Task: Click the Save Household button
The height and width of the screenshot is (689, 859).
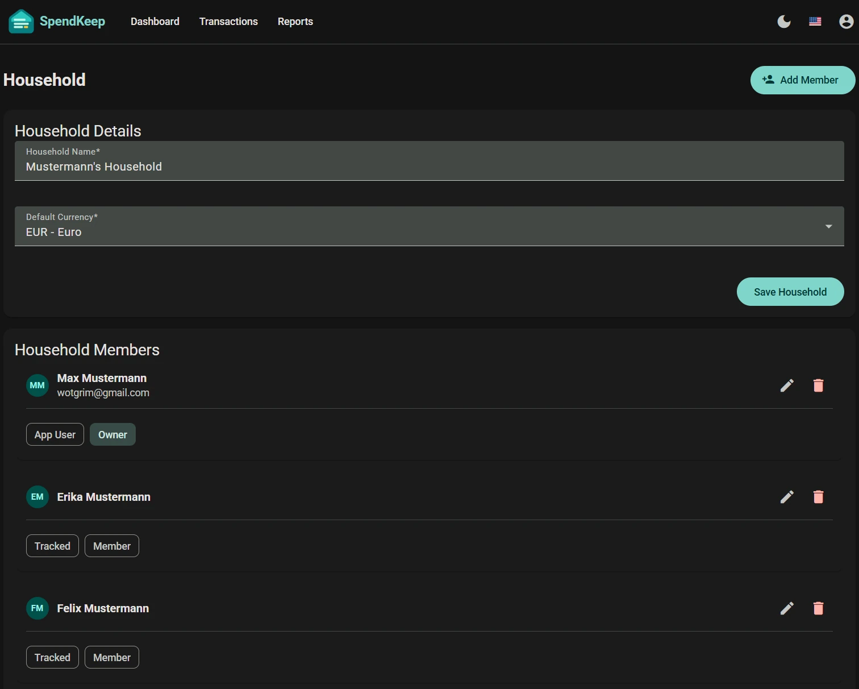Action: pos(790,292)
